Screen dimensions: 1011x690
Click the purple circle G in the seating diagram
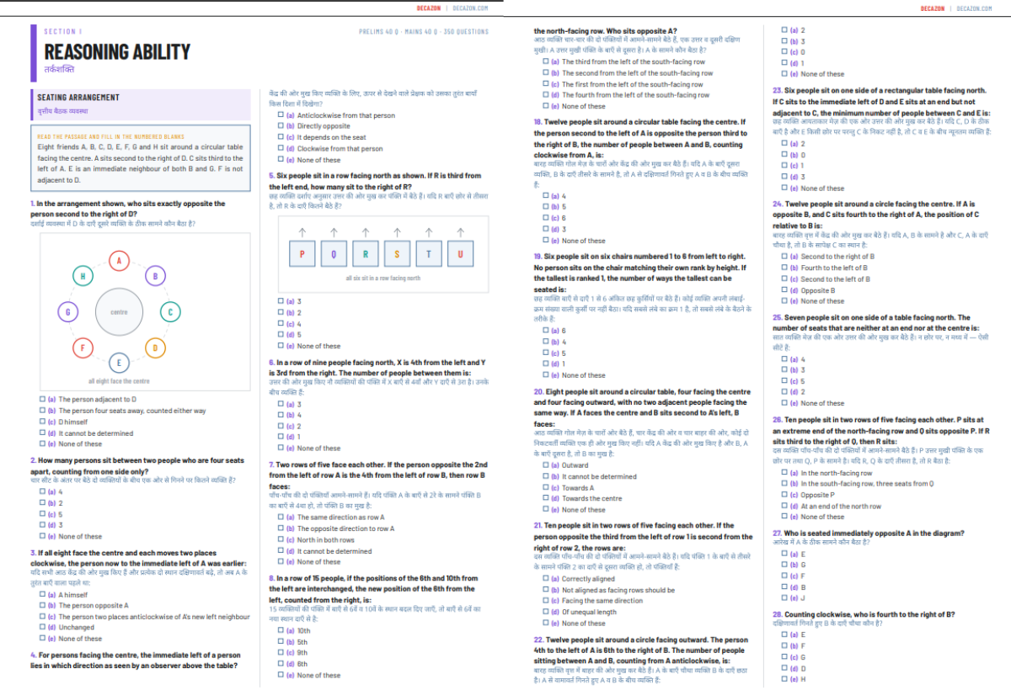click(x=67, y=312)
